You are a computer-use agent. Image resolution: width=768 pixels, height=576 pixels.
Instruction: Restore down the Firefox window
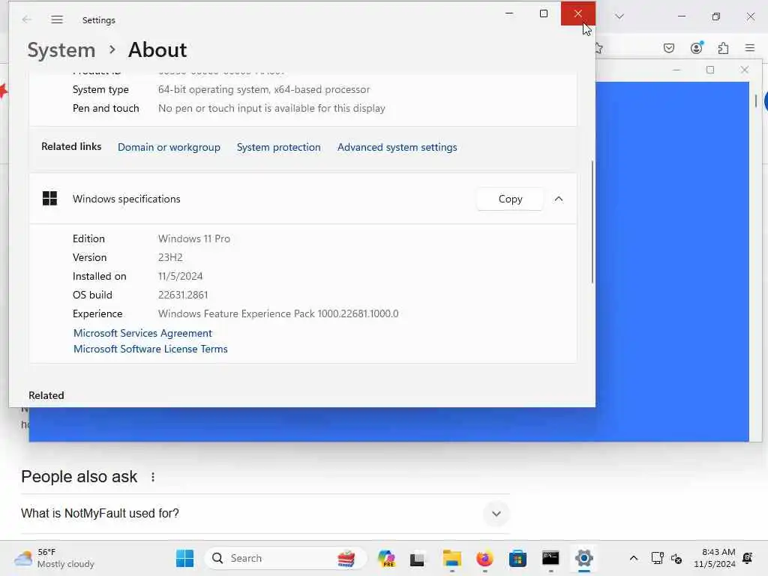pos(716,16)
